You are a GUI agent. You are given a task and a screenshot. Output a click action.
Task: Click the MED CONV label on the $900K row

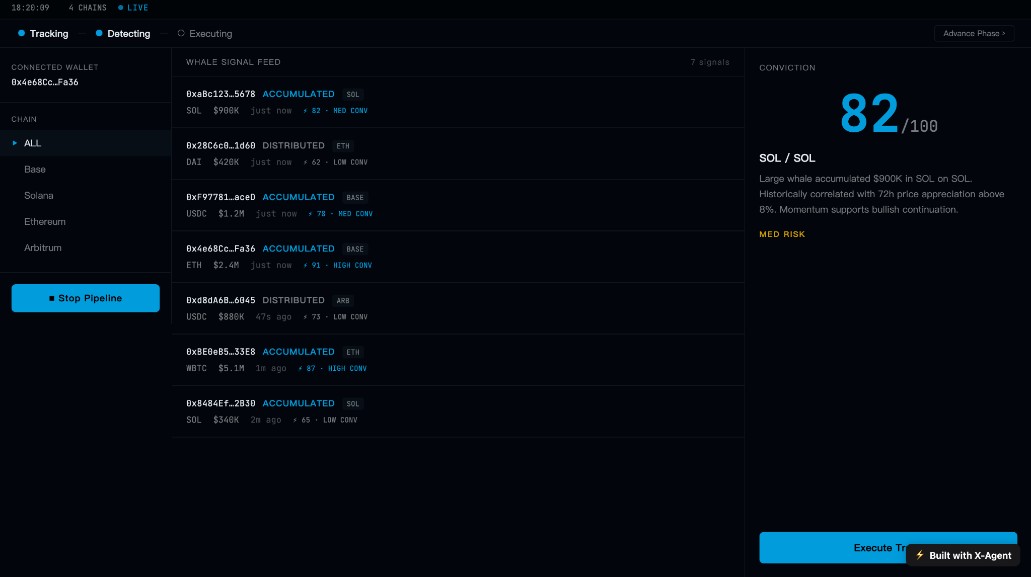coord(350,111)
